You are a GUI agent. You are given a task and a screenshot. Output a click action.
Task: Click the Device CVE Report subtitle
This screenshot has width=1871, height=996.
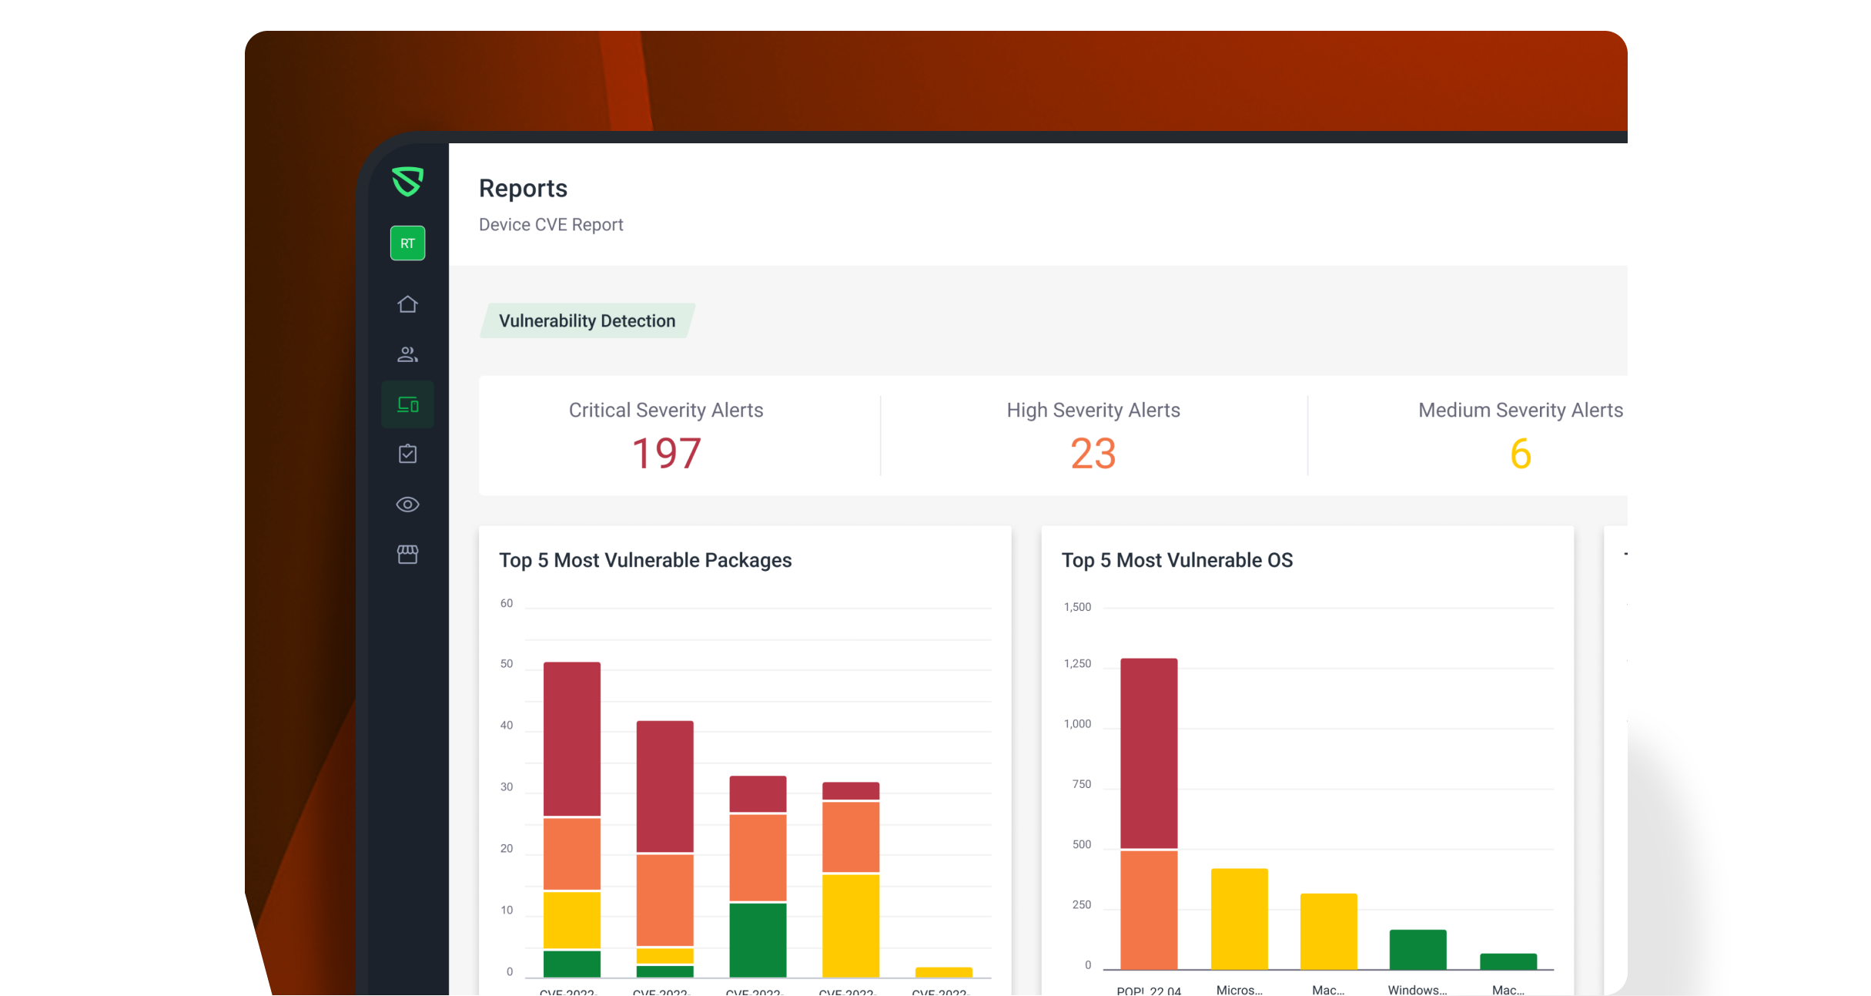[551, 224]
